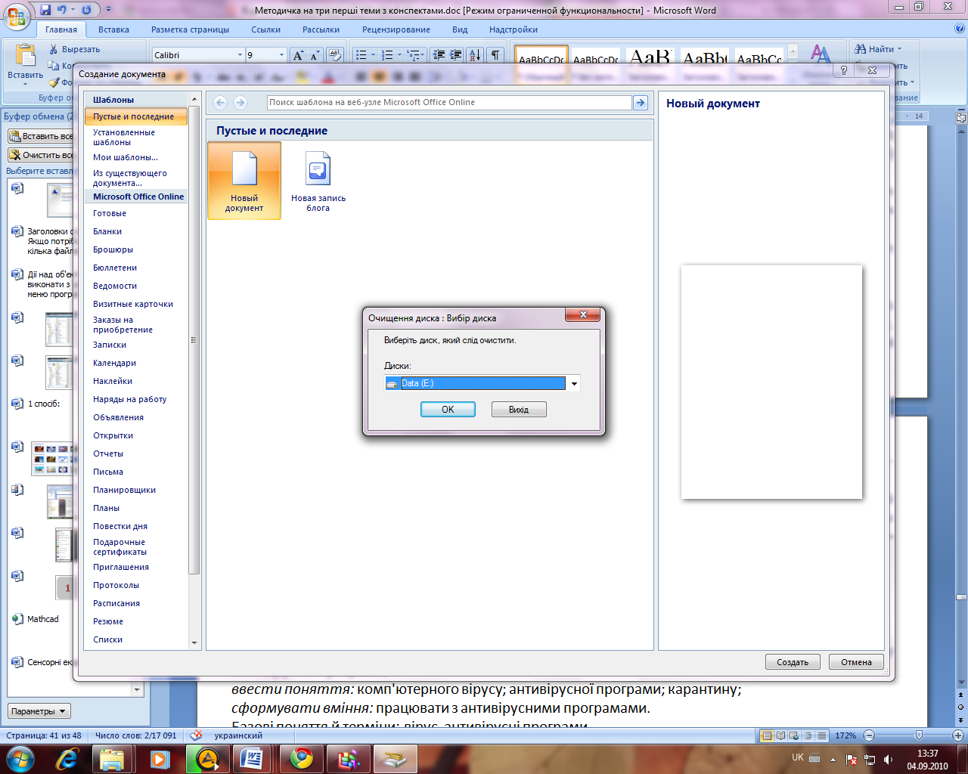
Task: Open the Ссылки ribbon tab
Action: 265,29
